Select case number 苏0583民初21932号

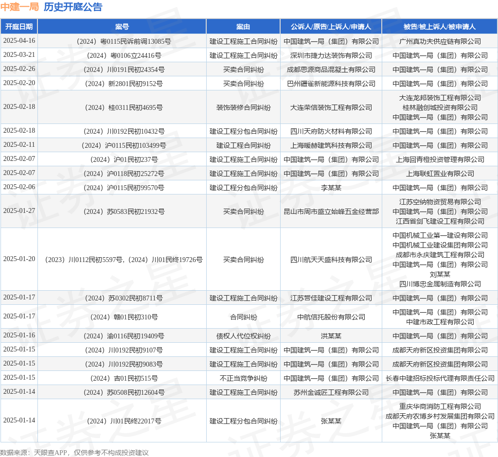click(x=124, y=211)
